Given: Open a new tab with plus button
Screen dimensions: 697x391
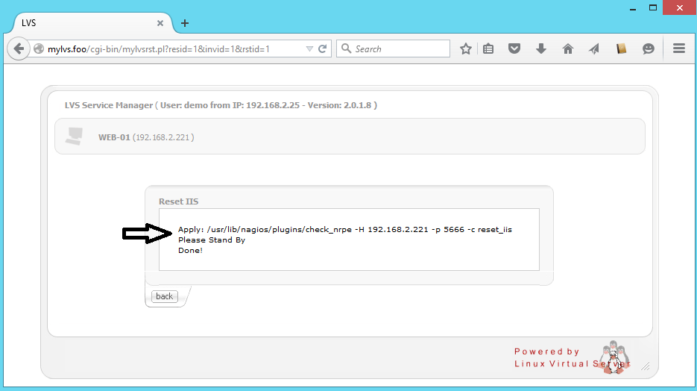Looking at the screenshot, I should [x=185, y=23].
